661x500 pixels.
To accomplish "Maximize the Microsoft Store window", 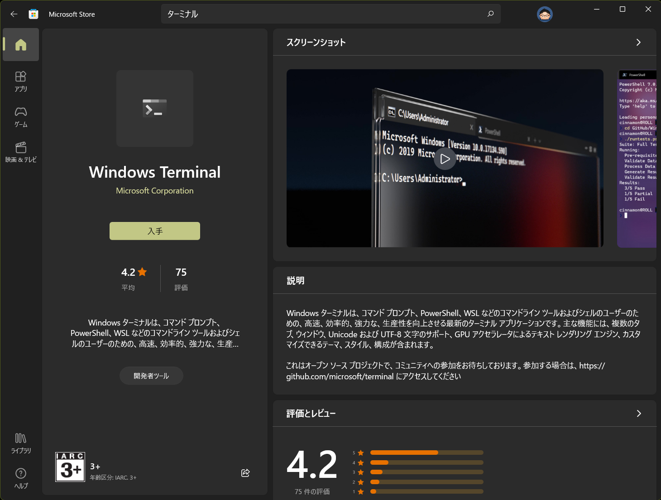I will [x=623, y=9].
